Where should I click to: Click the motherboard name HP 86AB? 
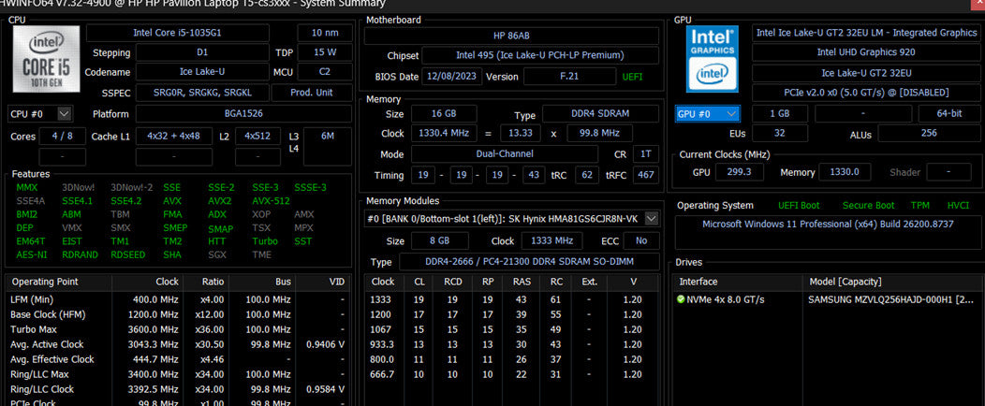(x=512, y=36)
